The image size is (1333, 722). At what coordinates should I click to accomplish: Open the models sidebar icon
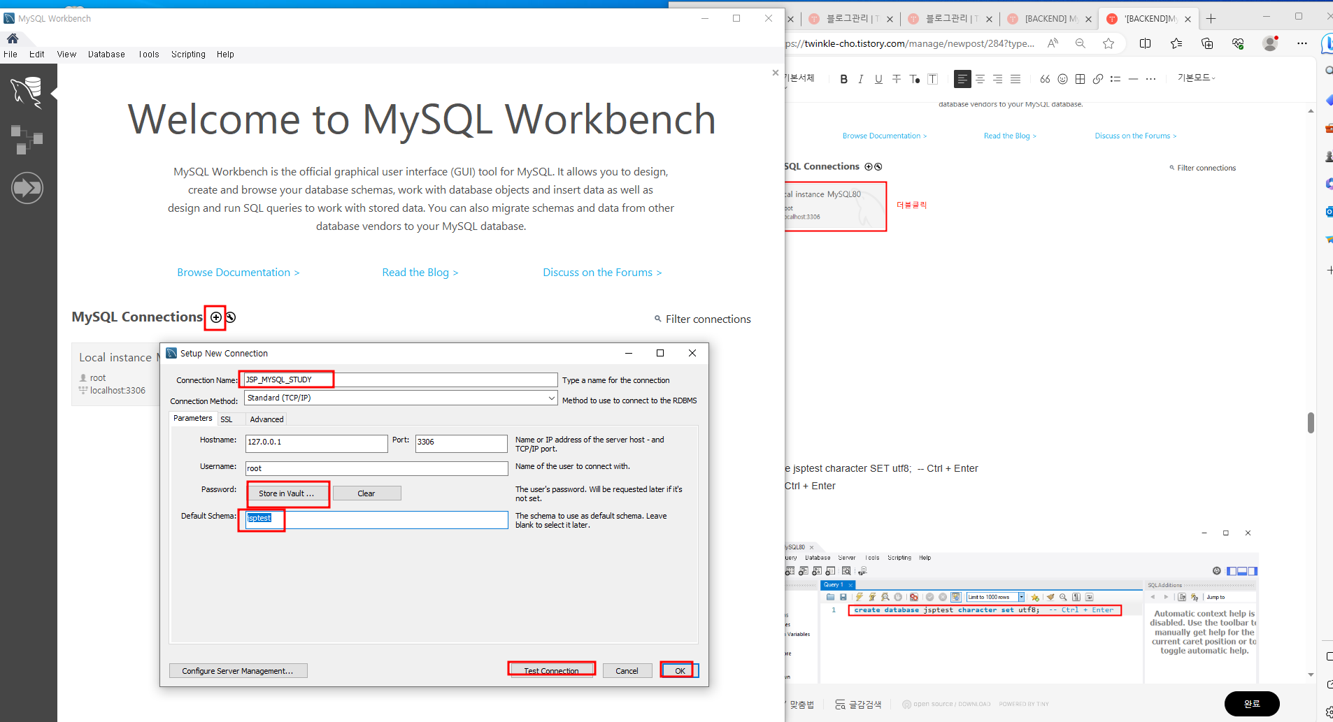27,140
